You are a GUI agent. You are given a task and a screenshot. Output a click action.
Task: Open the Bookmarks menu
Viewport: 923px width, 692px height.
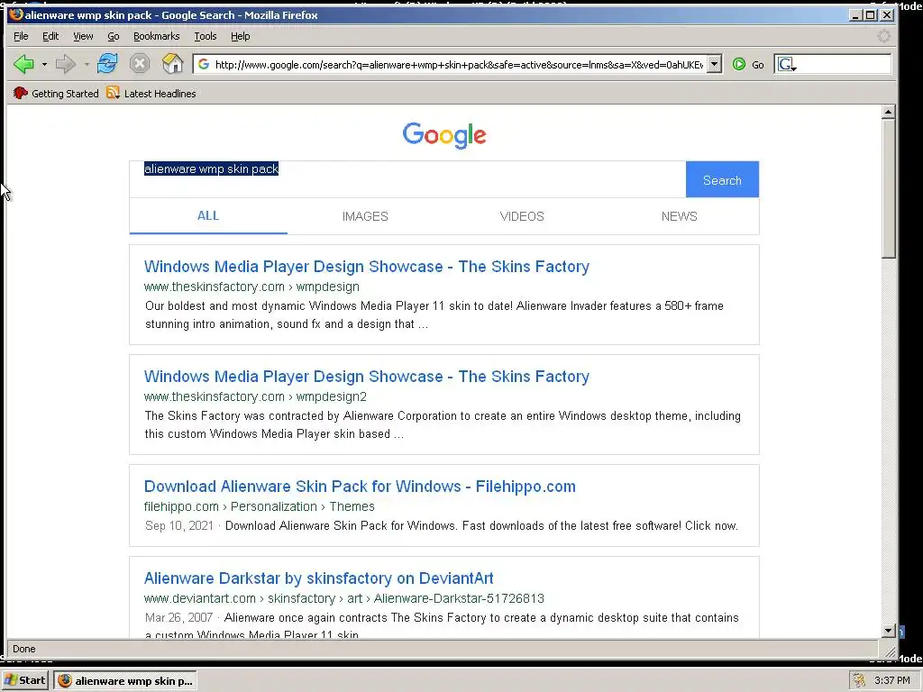[156, 36]
